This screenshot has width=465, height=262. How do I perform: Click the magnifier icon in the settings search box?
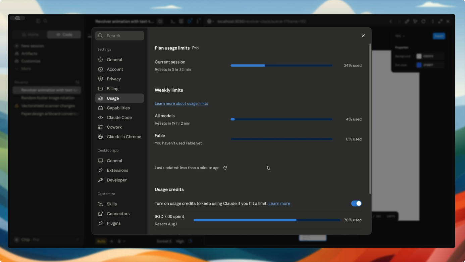(100, 36)
